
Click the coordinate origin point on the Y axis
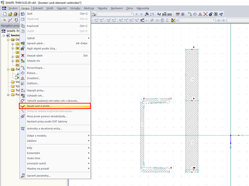click(x=231, y=135)
